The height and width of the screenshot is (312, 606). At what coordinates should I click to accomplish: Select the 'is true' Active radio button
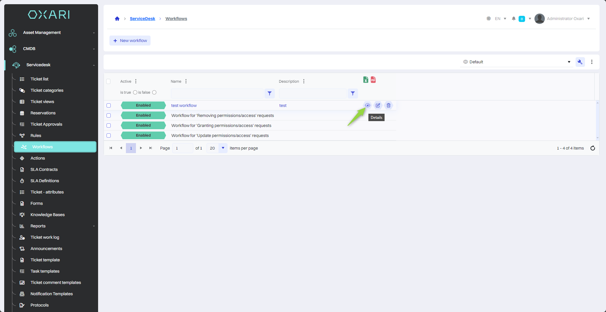(x=135, y=92)
